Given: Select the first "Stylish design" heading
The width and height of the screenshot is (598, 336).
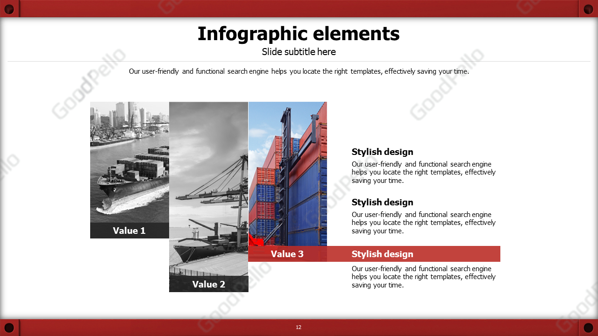Looking at the screenshot, I should 382,152.
